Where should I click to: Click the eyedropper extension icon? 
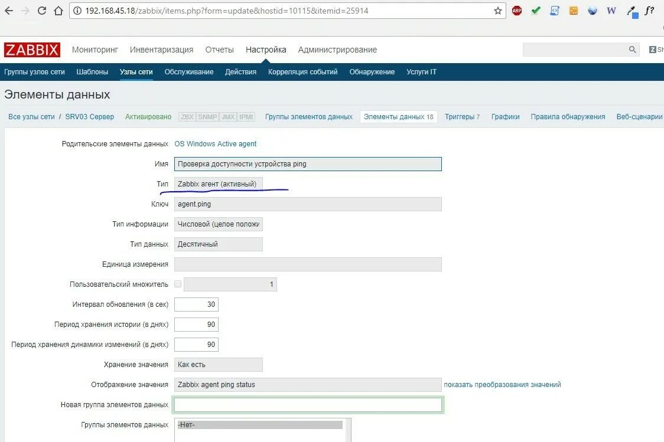(632, 11)
